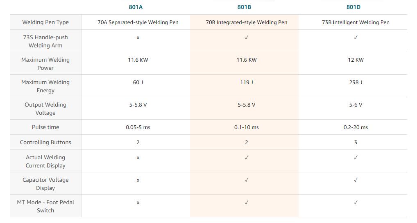Click 801D checkmark for Capacitor Voltage Display
Viewport: 417px width, 223px height.
point(356,180)
